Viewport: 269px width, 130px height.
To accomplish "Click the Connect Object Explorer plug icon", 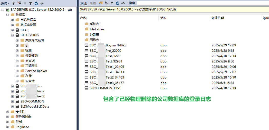I will click(14, 3).
